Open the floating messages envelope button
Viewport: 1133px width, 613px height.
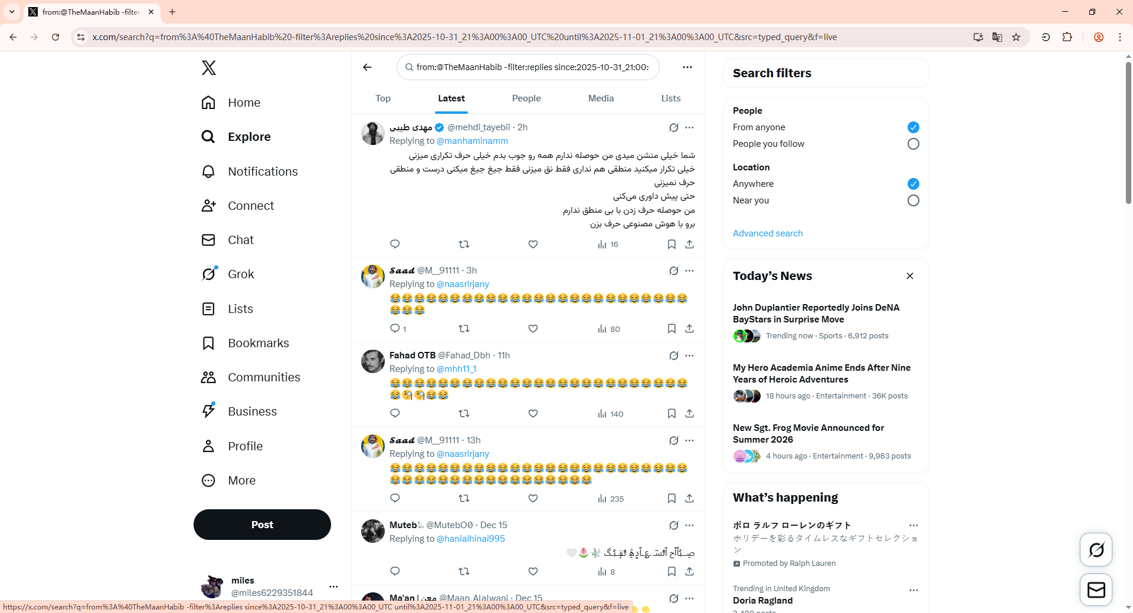coord(1096,589)
